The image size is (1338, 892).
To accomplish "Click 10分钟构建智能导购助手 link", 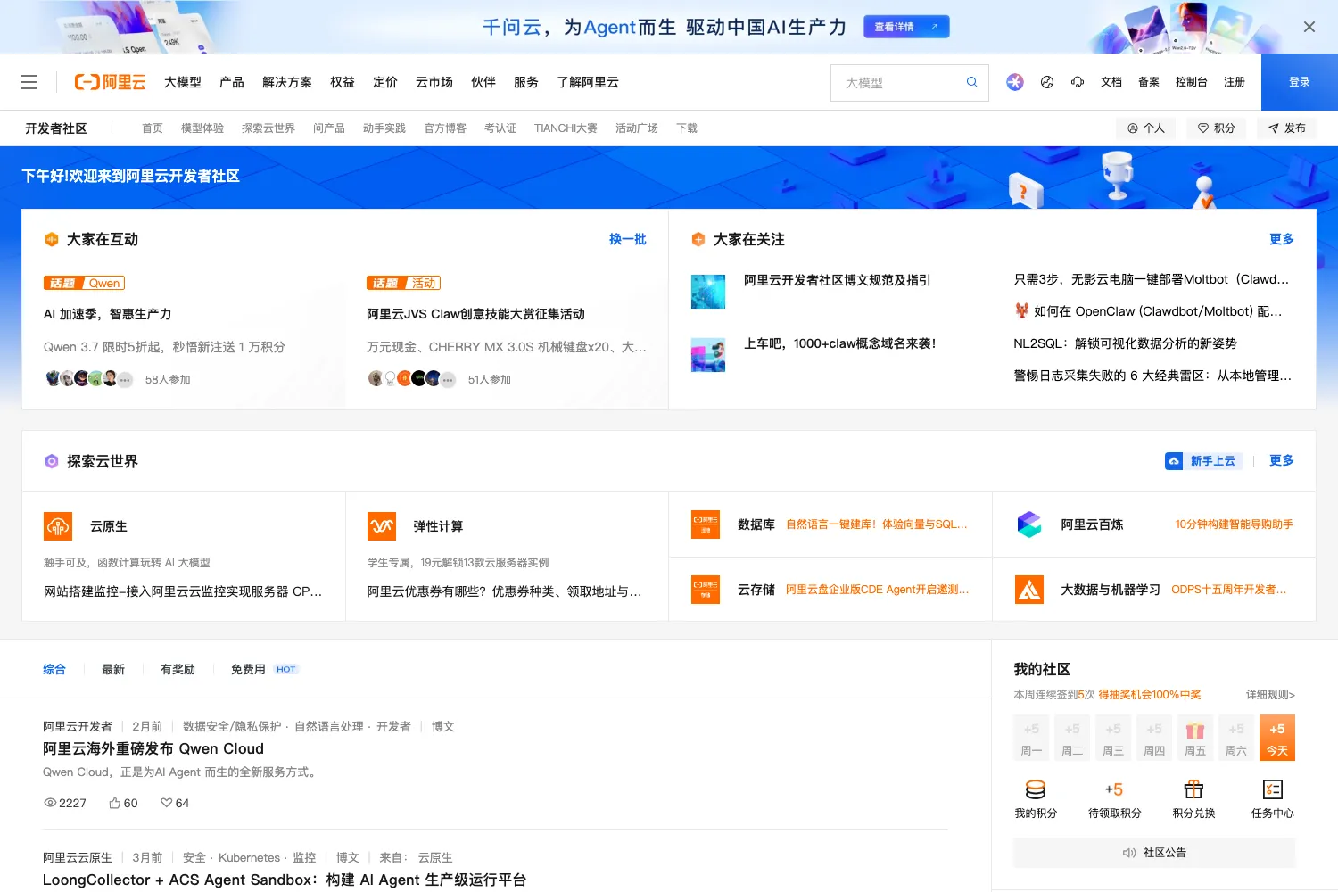I will (1234, 524).
